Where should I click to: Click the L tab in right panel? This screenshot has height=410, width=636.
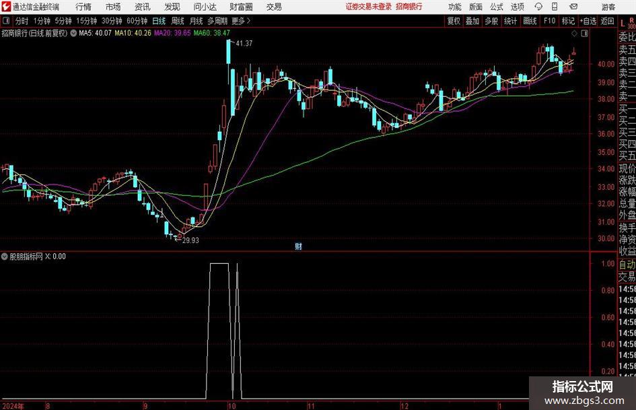[x=623, y=24]
